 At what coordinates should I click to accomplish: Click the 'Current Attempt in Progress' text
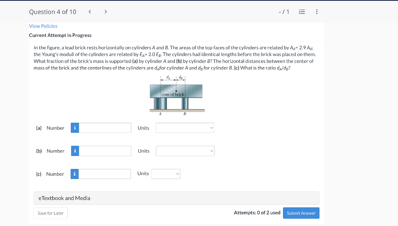point(60,35)
